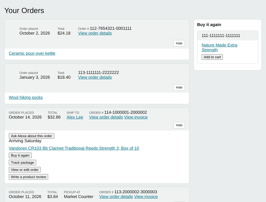Click the October 2, 2026 order date
Image resolution: width=266 pixels, height=202 pixels.
click(x=35, y=33)
